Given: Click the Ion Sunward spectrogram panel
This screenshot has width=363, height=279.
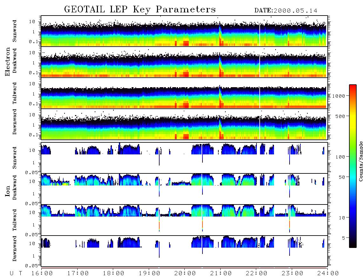Looking at the screenshot, I should (184, 158).
